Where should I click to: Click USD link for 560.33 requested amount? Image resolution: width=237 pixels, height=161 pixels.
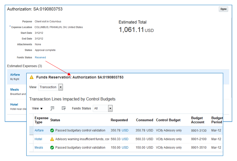pos(125,139)
